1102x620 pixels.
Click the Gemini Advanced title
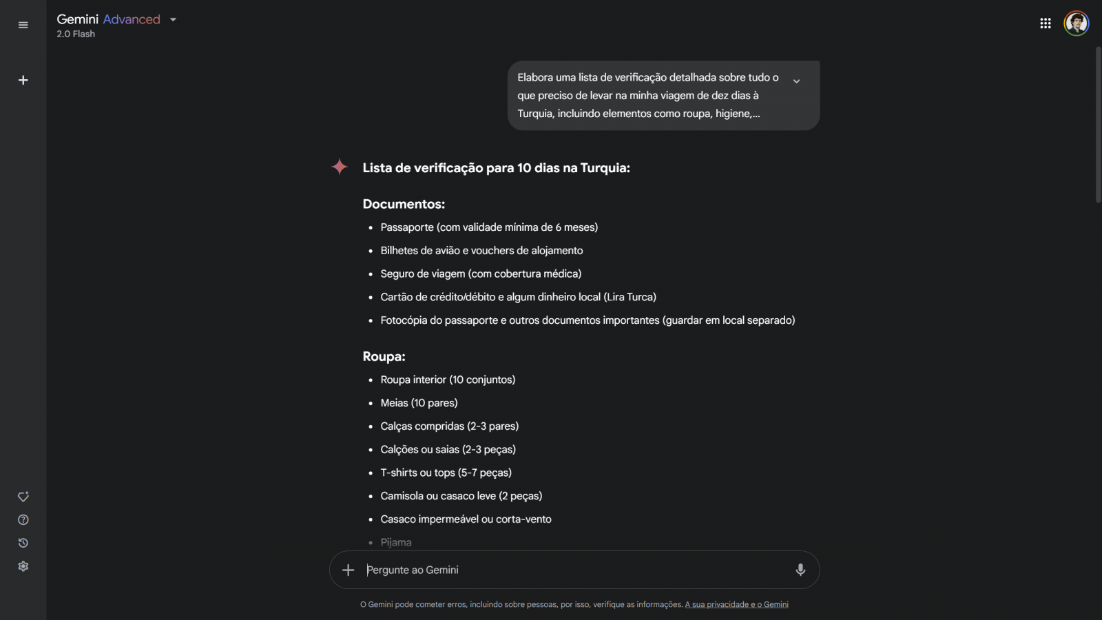[108, 19]
